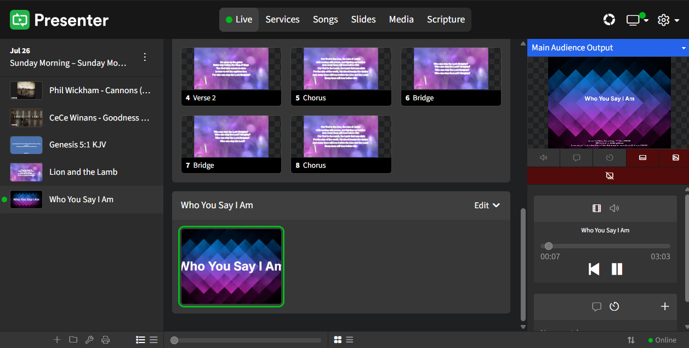Open the messages speech bubble tab
The height and width of the screenshot is (348, 689).
[597, 307]
